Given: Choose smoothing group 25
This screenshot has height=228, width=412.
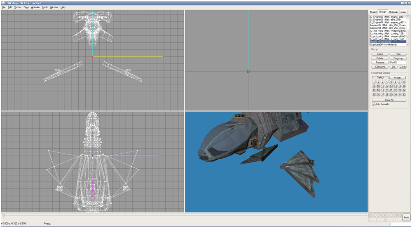Looking at the screenshot, I should pos(374,95).
